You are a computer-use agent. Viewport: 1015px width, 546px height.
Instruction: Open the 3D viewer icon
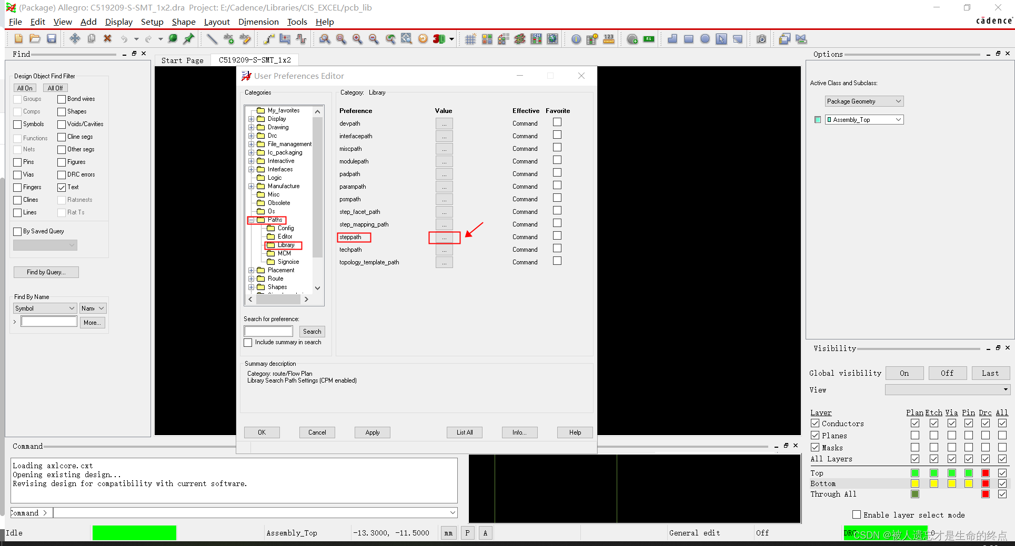[x=439, y=39]
